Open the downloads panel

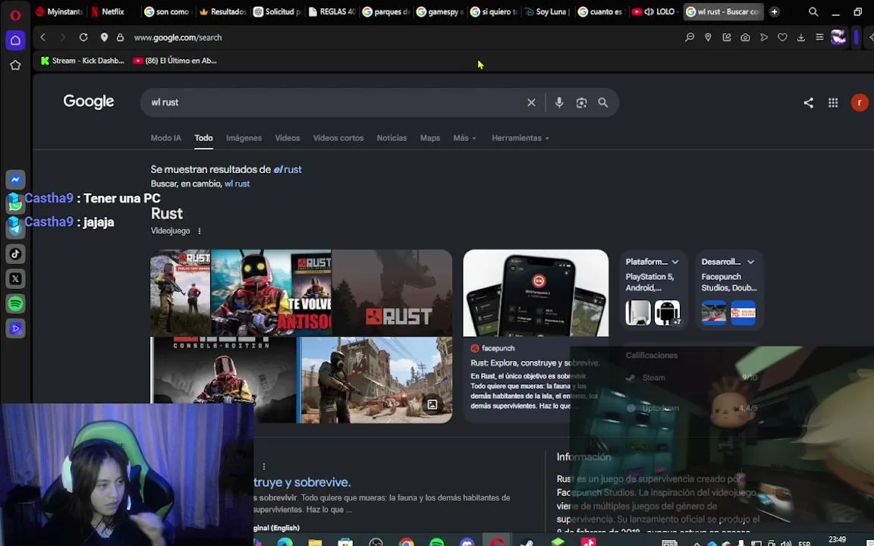pos(801,37)
